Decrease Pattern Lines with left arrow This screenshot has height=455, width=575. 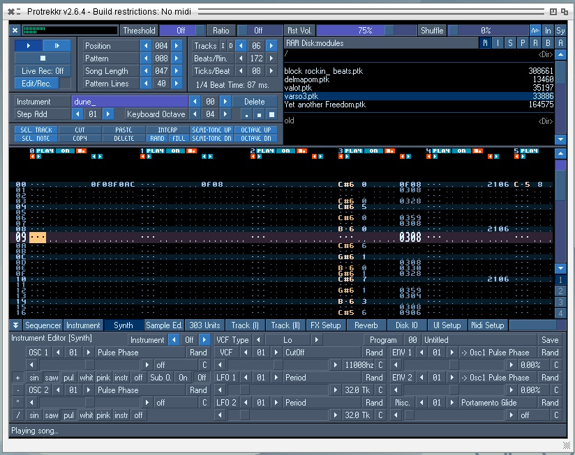(x=146, y=84)
